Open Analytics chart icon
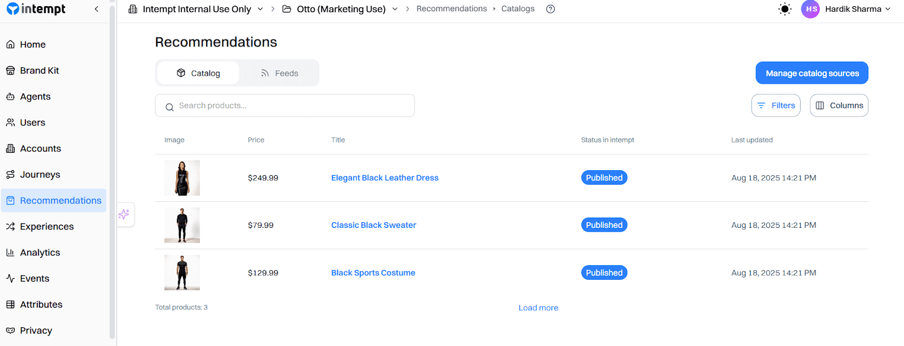The width and height of the screenshot is (904, 346). (x=11, y=253)
